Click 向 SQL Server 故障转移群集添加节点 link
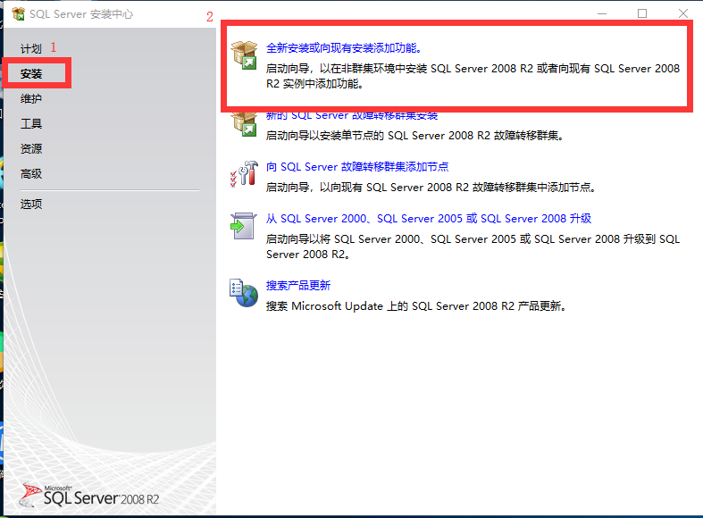This screenshot has width=703, height=518. [x=357, y=167]
